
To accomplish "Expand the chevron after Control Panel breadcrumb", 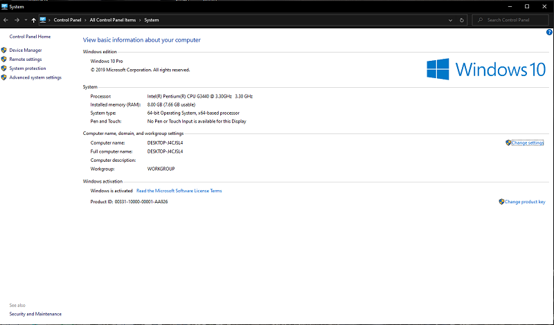I will pos(85,20).
